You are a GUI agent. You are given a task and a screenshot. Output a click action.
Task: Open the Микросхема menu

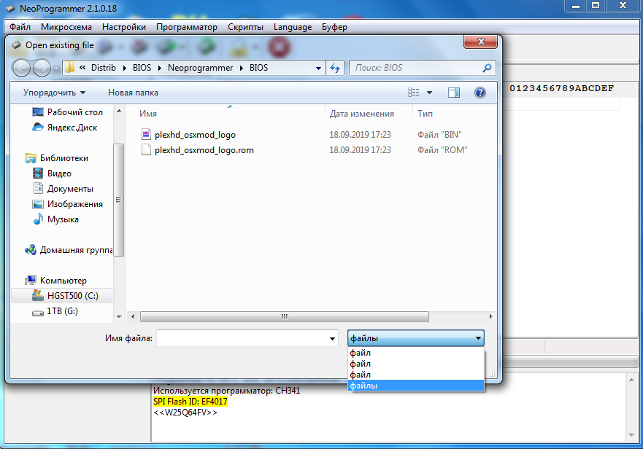click(x=66, y=27)
